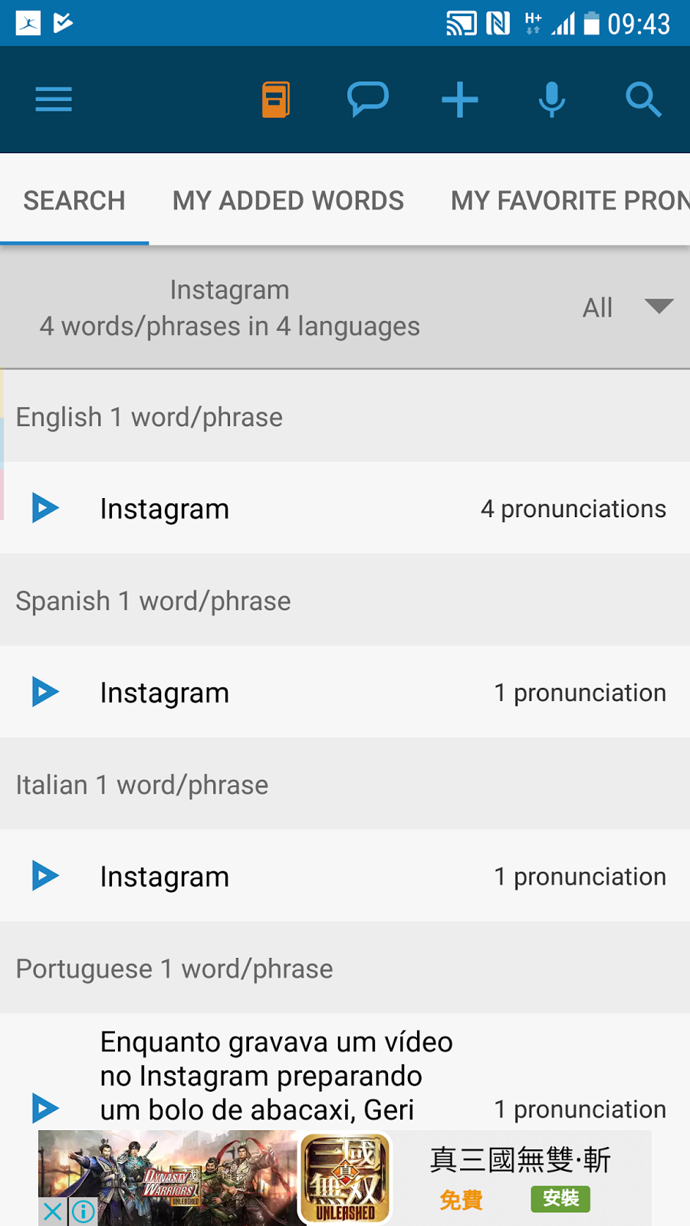Close the ad with X icon
The width and height of the screenshot is (690, 1226).
[52, 1211]
